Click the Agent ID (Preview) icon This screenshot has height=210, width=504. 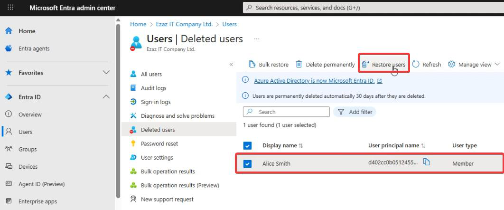[x=9, y=183]
